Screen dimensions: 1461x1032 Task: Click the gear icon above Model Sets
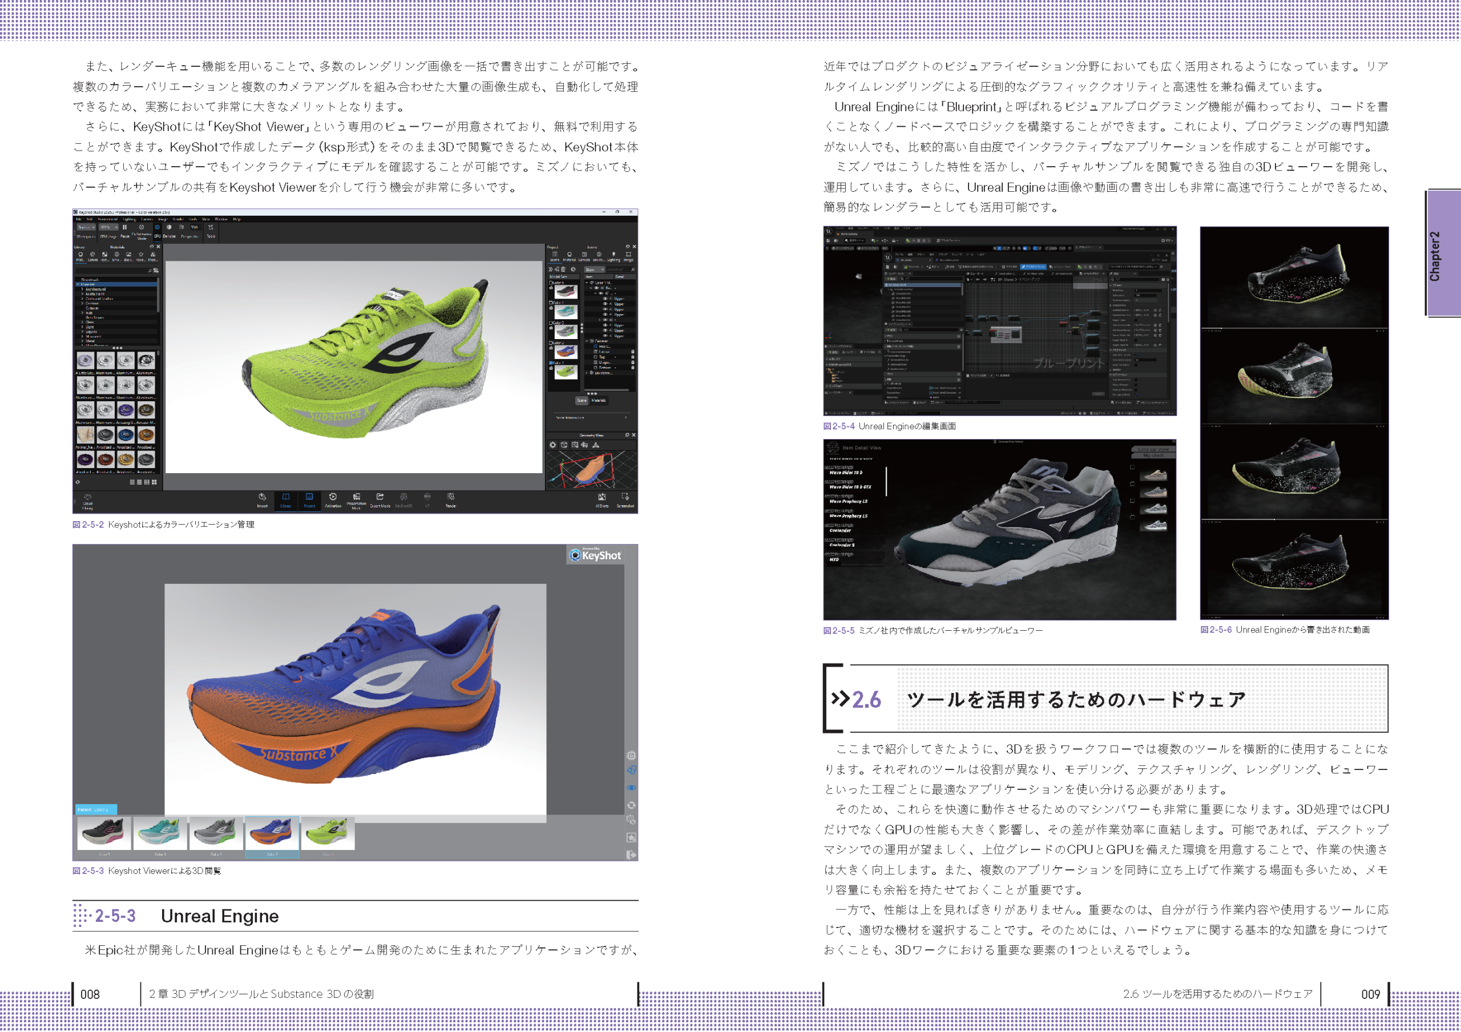[572, 269]
